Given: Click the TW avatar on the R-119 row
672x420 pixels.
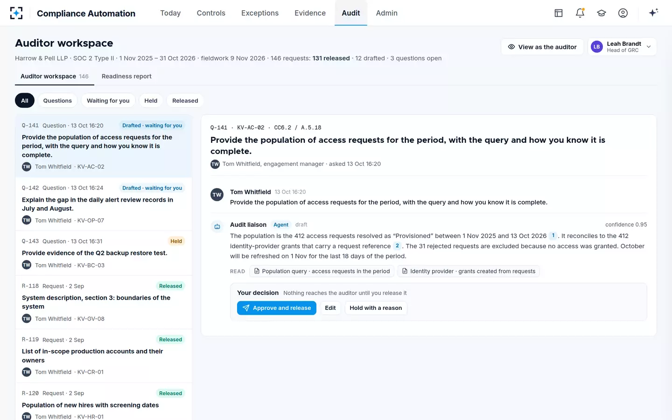Looking at the screenshot, I should [27, 372].
